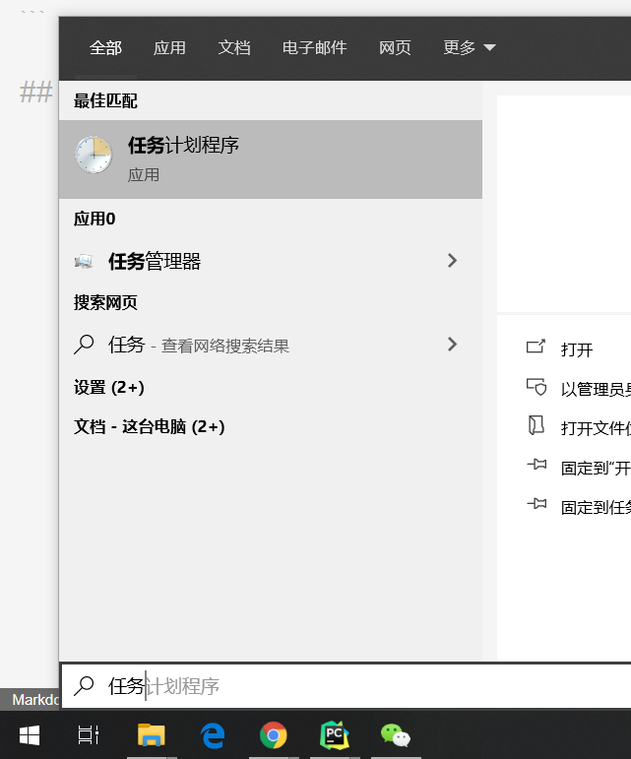This screenshot has height=759, width=631.
Task: Open WeChat from the taskbar
Action: 396,735
